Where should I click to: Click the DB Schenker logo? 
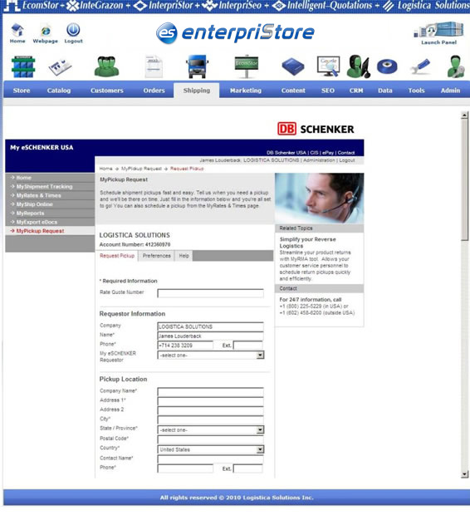[x=316, y=129]
